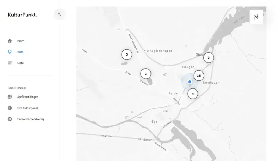Expand the map cluster marked 3
278x161 pixels.
click(x=146, y=74)
